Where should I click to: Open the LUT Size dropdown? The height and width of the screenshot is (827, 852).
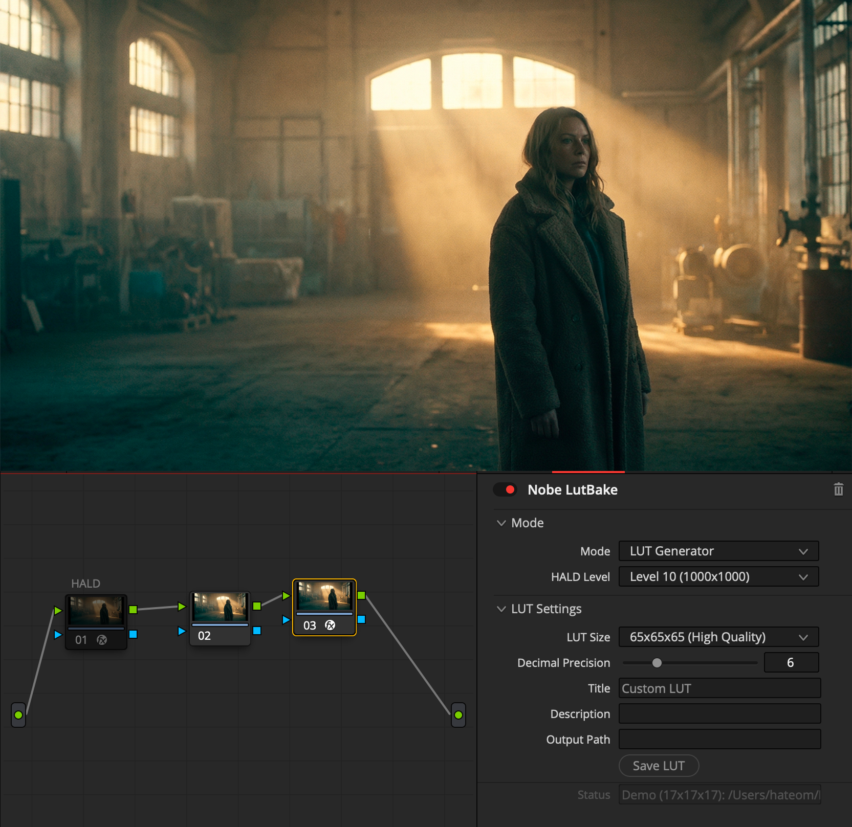tap(718, 637)
